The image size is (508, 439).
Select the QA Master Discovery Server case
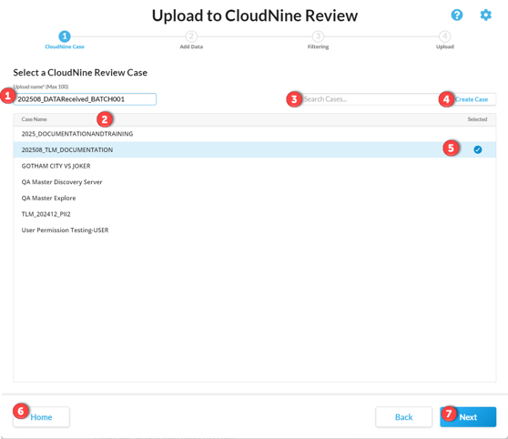pos(255,182)
